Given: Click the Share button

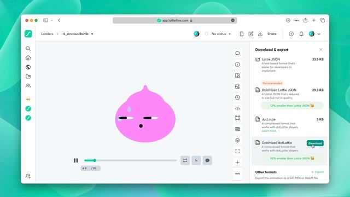Looking at the screenshot, I should coord(272,34).
